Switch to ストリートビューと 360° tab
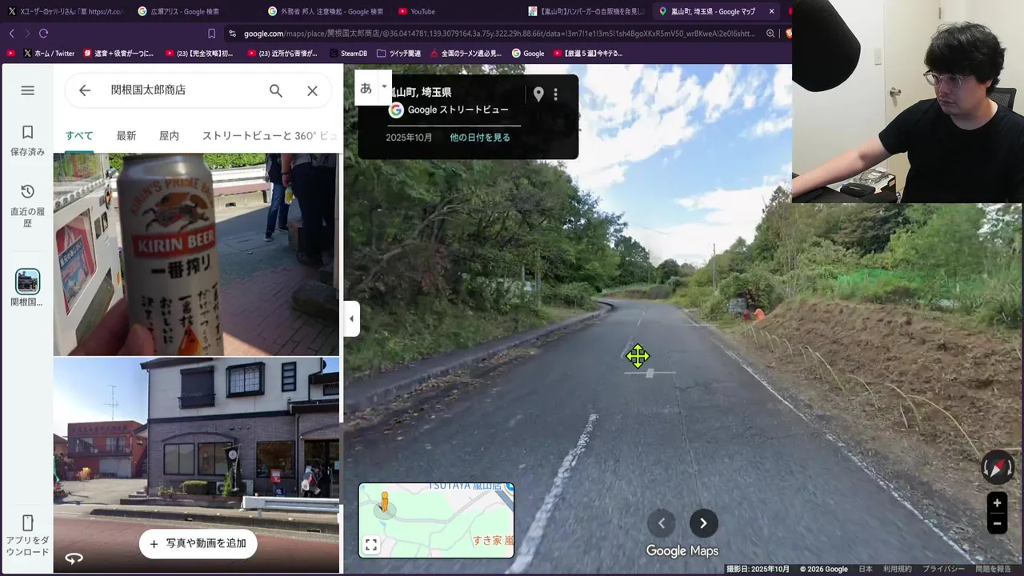Viewport: 1024px width, 576px height. [269, 136]
